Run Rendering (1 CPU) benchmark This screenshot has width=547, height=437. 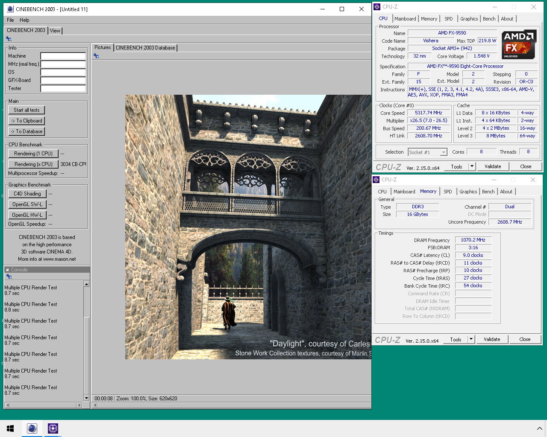(33, 154)
